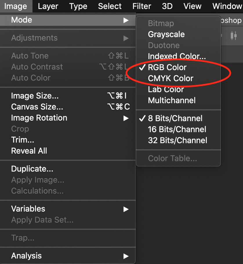Open the Canvas Size dialog

(x=37, y=107)
